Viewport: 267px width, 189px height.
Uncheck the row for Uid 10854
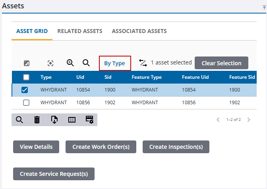coord(25,90)
